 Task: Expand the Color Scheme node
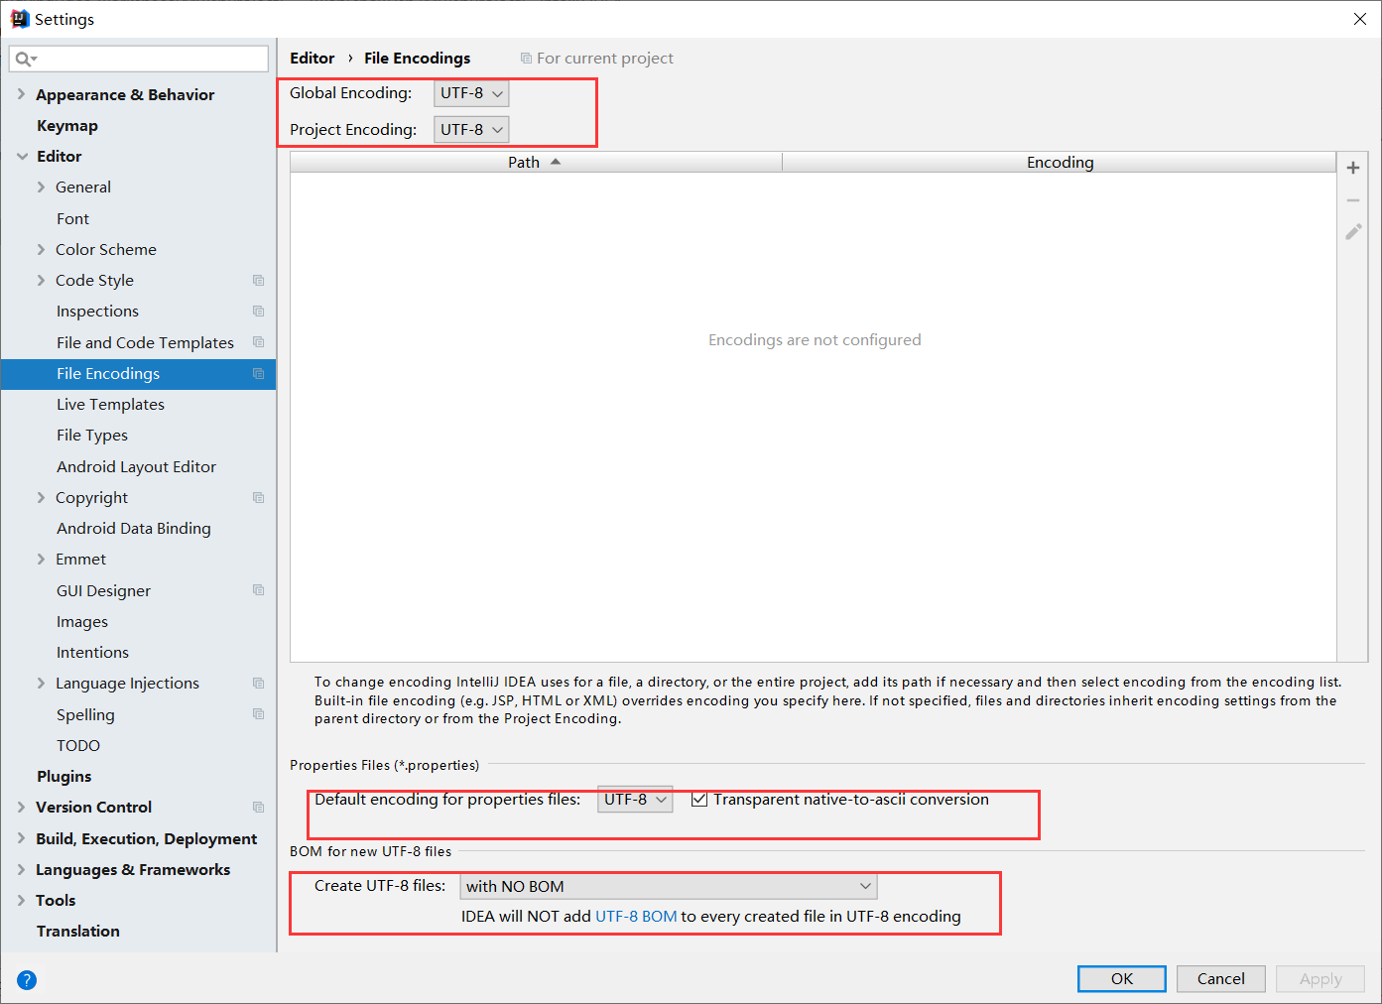41,250
